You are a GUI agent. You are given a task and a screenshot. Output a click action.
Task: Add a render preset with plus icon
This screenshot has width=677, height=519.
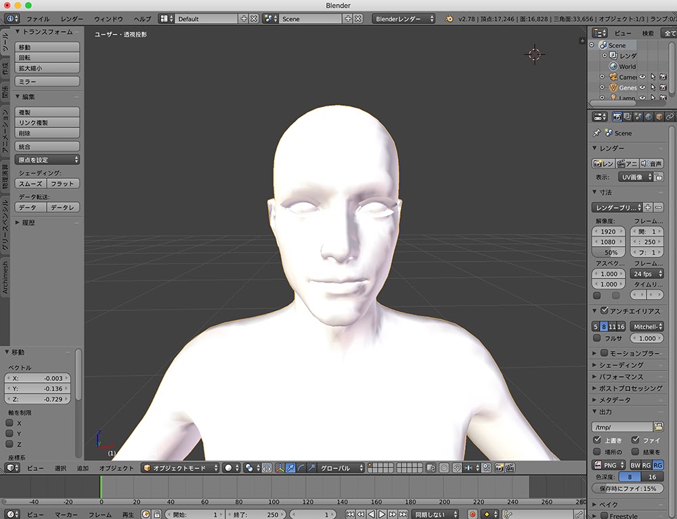pyautogui.click(x=648, y=207)
